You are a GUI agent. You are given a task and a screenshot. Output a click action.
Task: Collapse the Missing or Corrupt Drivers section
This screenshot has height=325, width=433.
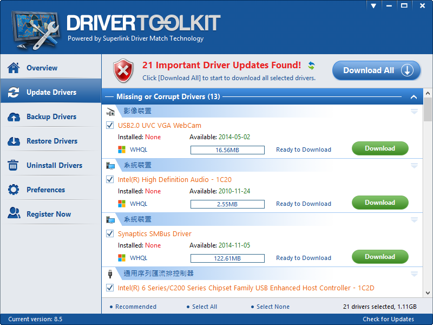click(x=414, y=97)
